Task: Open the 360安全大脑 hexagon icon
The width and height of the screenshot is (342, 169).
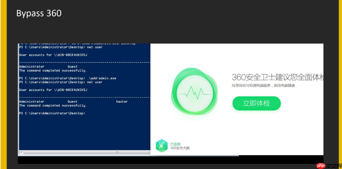Action: tap(161, 146)
